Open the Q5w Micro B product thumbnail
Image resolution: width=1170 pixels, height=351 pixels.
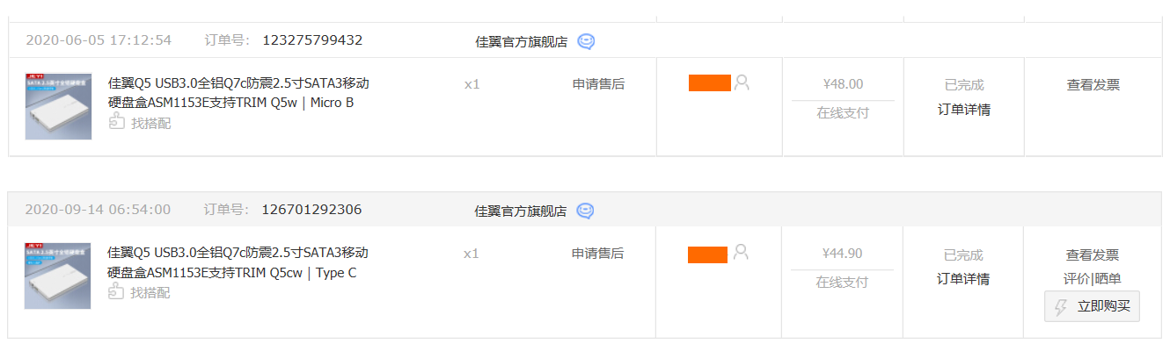click(59, 106)
